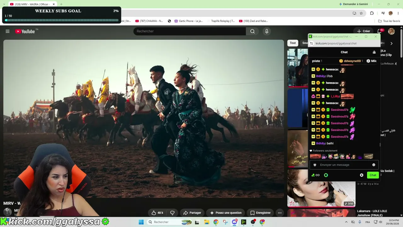
Task: Open the Windows Start menu
Action: (x=141, y=222)
